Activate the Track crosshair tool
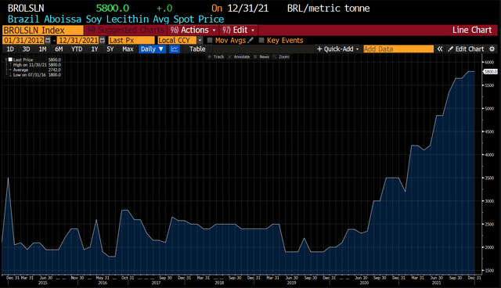Viewport: 501px width, 288px height. click(216, 57)
